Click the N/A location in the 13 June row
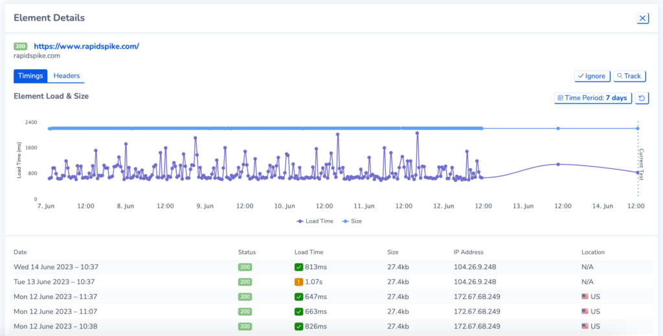This screenshot has width=663, height=336. 588,282
